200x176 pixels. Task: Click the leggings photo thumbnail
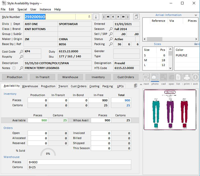click(170, 110)
